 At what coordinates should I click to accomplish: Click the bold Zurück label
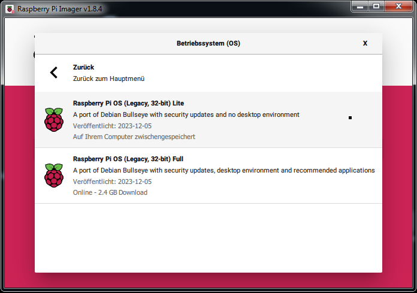(x=83, y=67)
